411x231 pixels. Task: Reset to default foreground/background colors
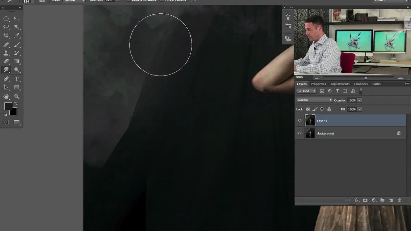coord(5,114)
